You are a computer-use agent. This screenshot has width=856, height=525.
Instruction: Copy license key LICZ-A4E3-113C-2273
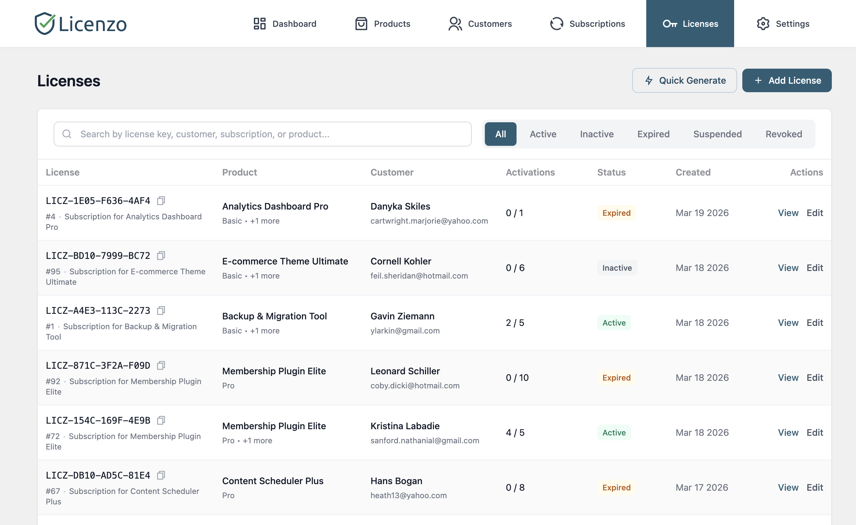pyautogui.click(x=161, y=310)
